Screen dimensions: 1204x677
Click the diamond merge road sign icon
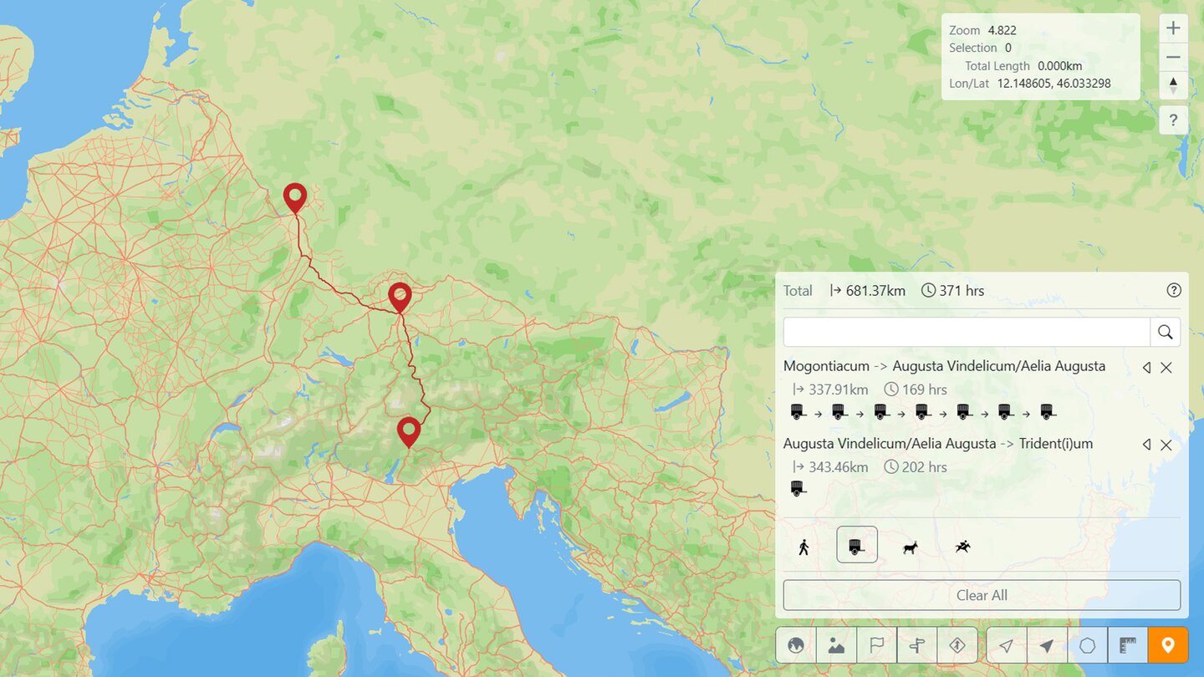coord(957,645)
